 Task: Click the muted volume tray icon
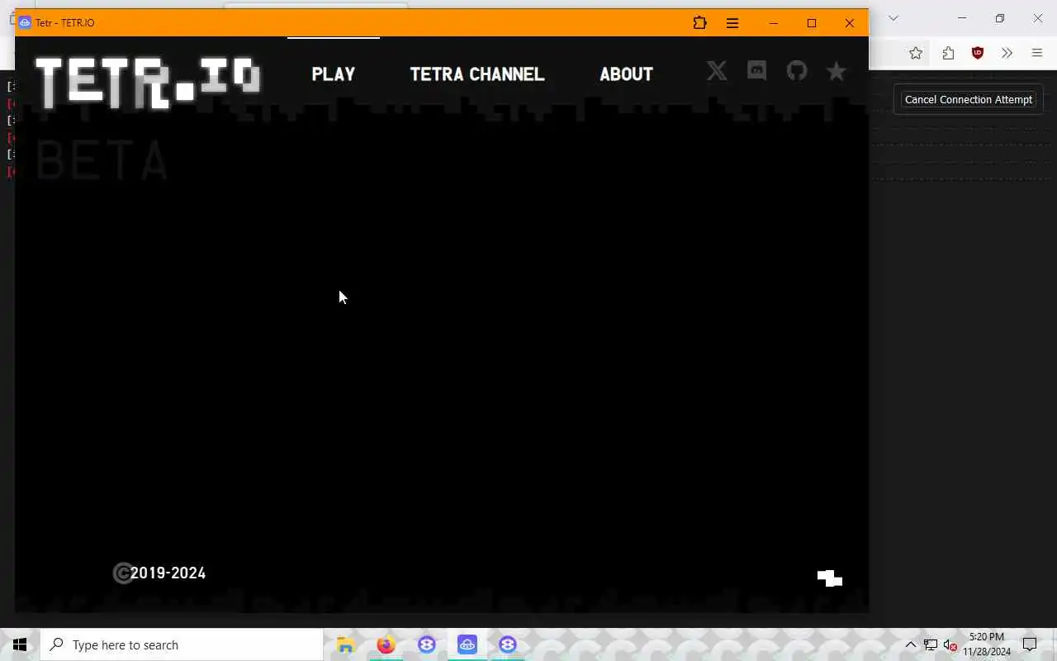[950, 644]
